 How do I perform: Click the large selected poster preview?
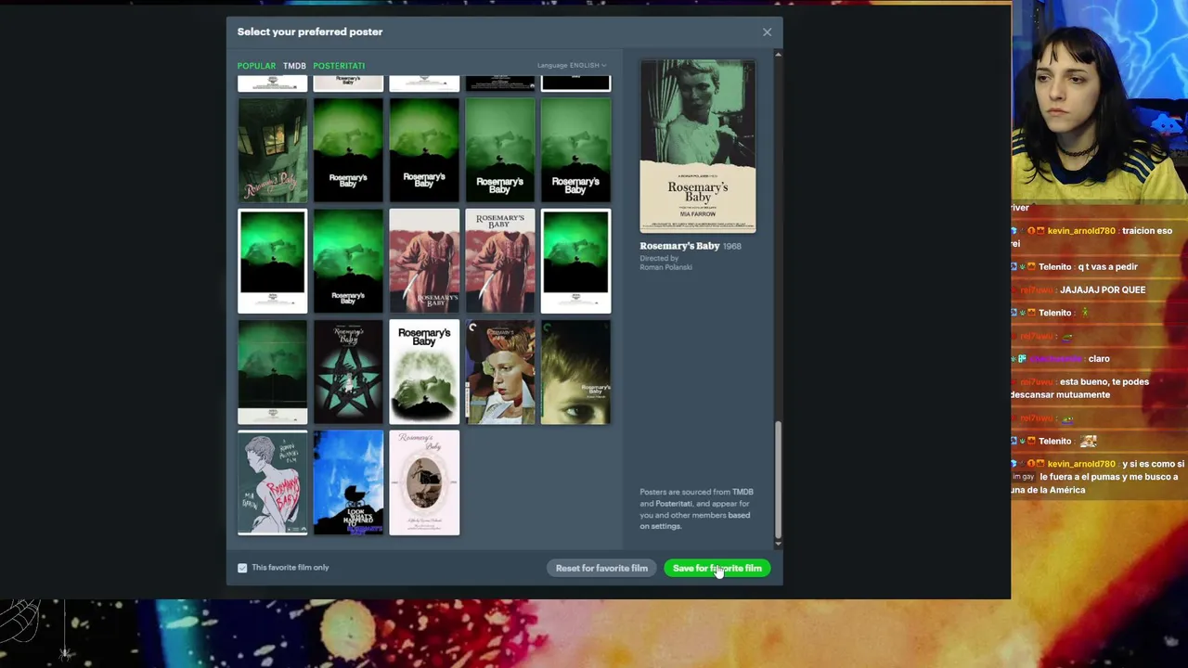point(697,146)
